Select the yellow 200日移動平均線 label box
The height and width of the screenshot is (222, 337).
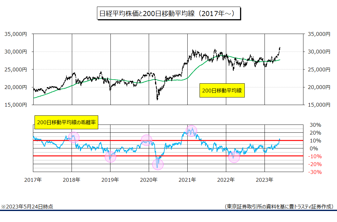pyautogui.click(x=222, y=91)
